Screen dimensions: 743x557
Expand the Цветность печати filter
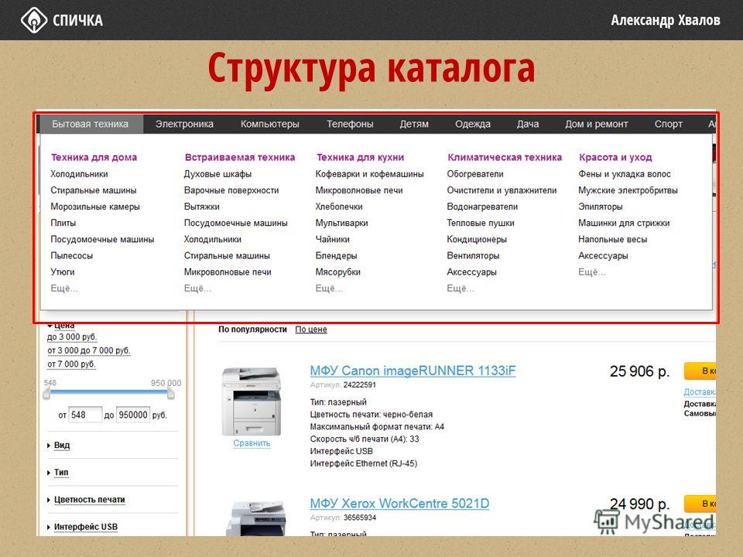point(89,500)
